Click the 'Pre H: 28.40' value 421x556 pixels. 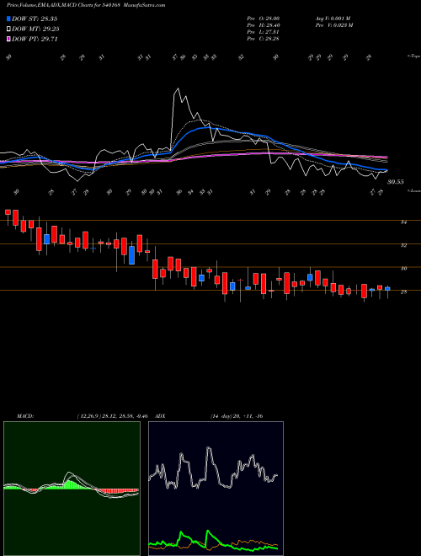(263, 25)
